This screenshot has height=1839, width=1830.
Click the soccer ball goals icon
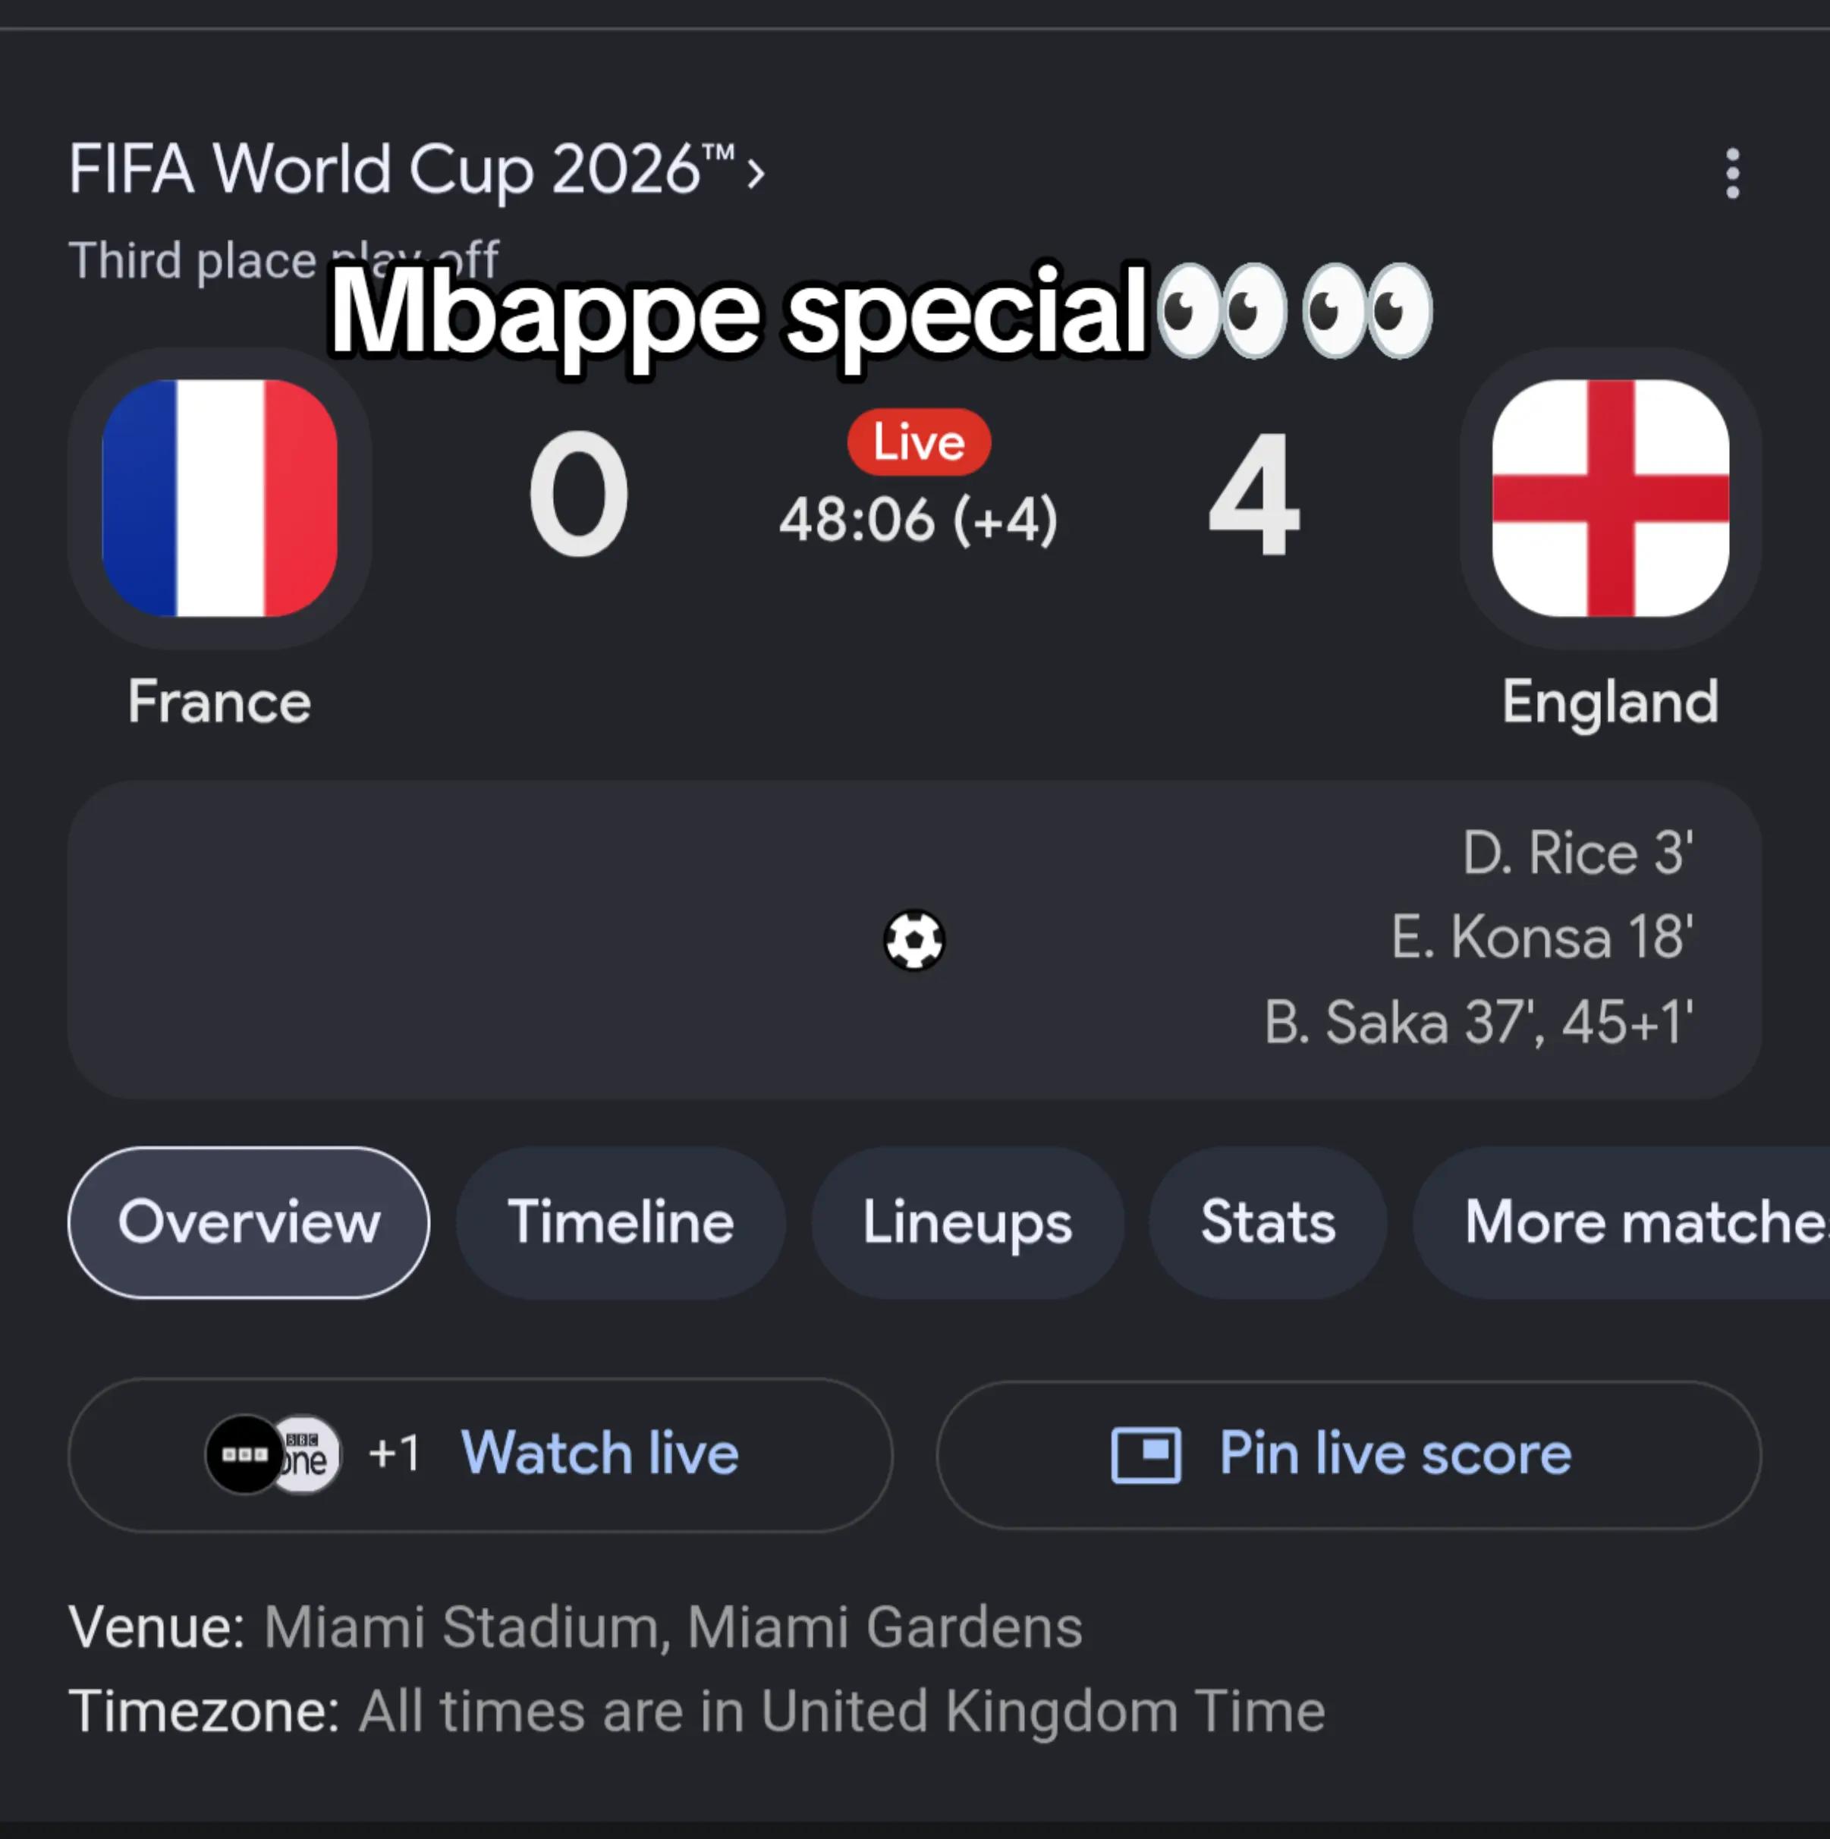point(914,941)
